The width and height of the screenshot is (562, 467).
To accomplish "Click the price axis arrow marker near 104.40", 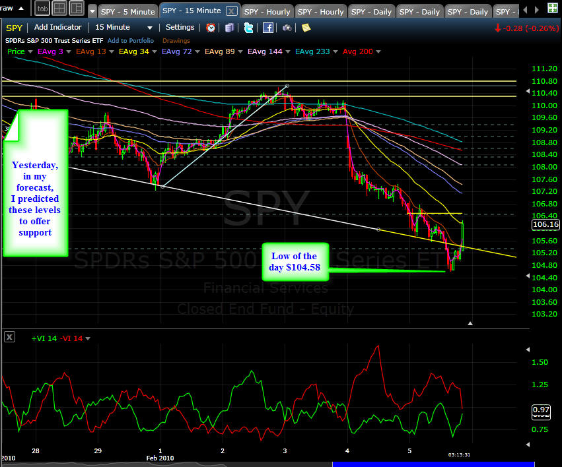I will (x=528, y=276).
